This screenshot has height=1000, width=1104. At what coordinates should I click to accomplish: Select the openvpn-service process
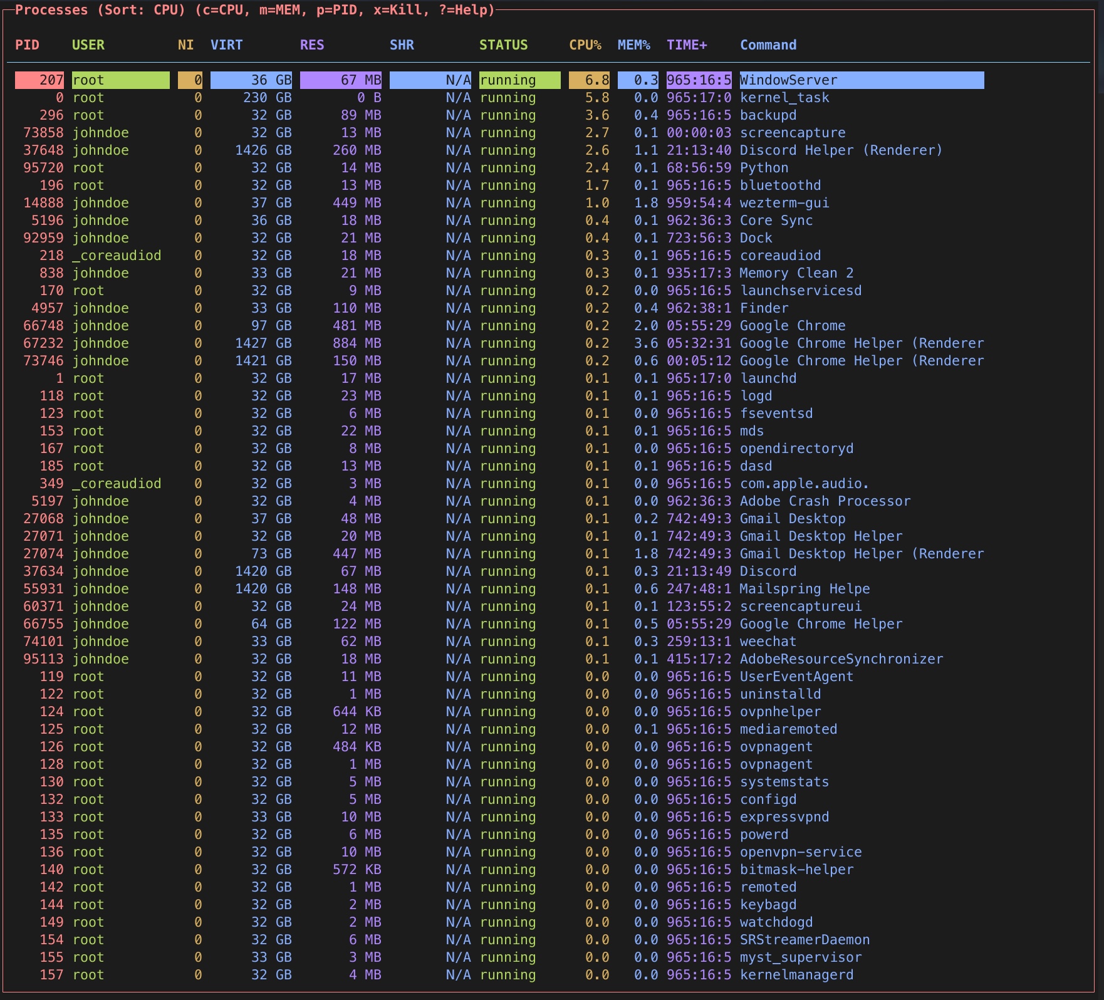(x=499, y=852)
